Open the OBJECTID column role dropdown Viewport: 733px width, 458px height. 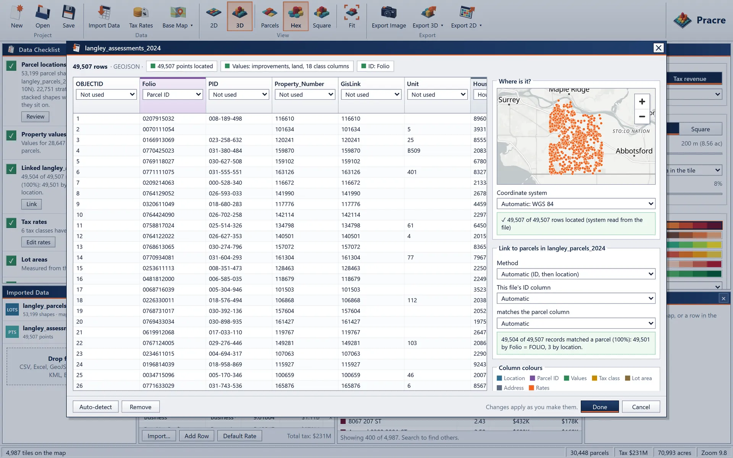click(x=107, y=94)
